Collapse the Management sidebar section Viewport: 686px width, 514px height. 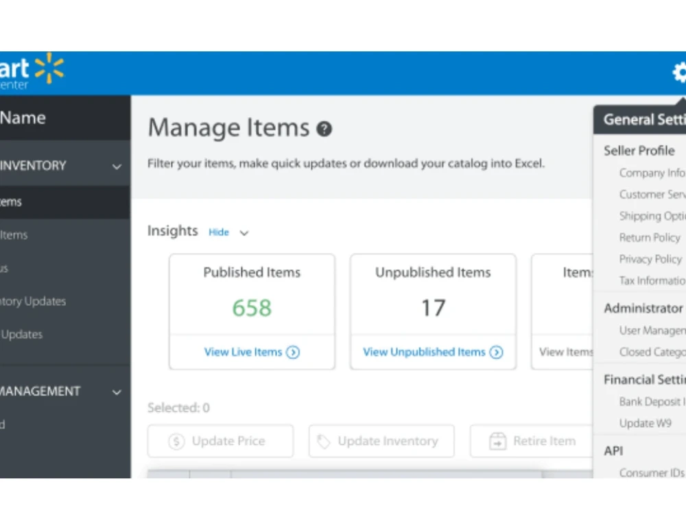pyautogui.click(x=117, y=391)
